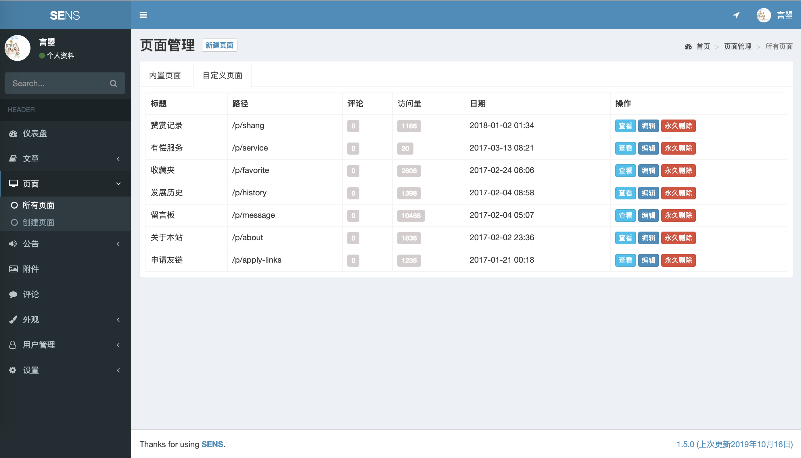This screenshot has height=458, width=801.
Task: Click 永久删除 for the 留言板 page
Action: pyautogui.click(x=678, y=215)
